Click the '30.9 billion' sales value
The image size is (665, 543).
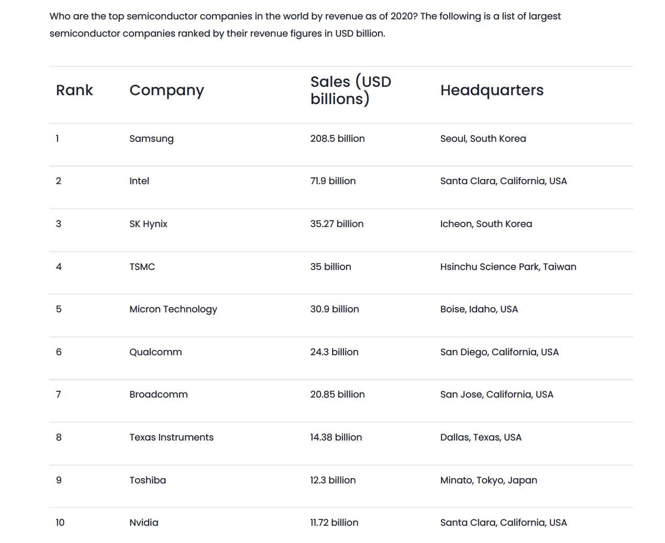coord(335,309)
